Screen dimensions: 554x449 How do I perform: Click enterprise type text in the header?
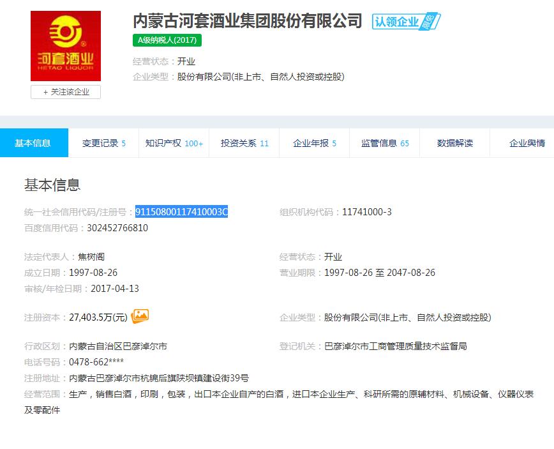tap(261, 77)
